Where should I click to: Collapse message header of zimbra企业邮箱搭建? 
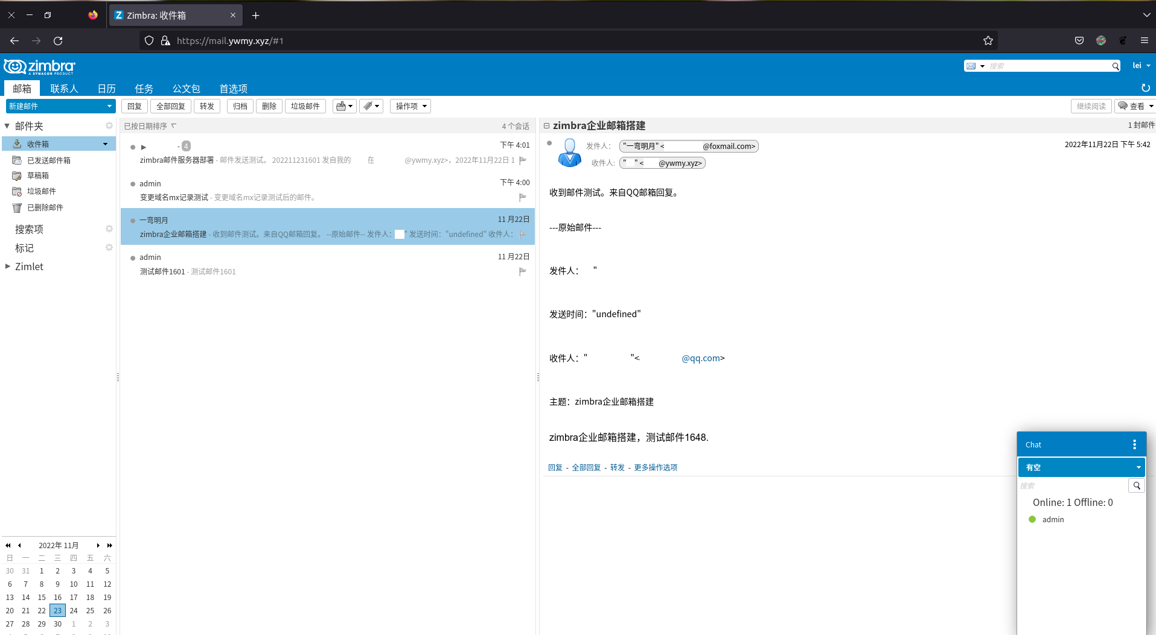tap(546, 125)
